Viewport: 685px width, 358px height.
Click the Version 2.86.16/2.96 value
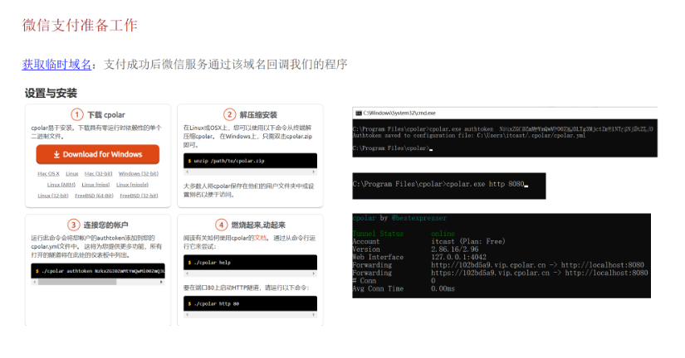tap(455, 249)
